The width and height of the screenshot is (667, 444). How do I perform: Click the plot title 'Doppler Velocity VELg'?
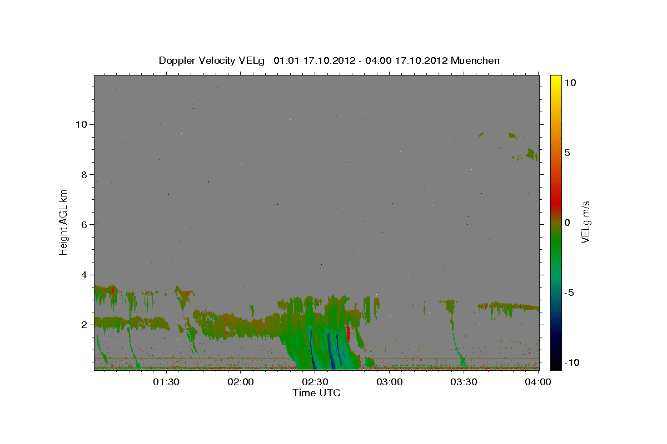click(x=212, y=60)
